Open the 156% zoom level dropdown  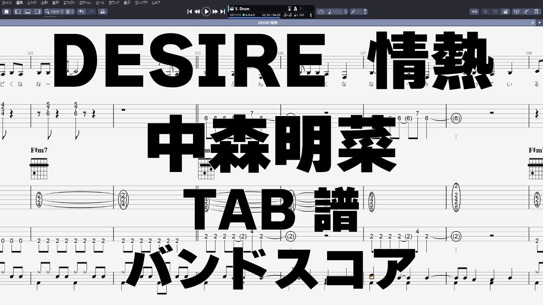click(57, 11)
